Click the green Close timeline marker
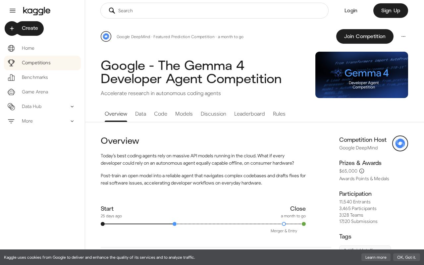Screen dimensions: 424x265 pyautogui.click(x=304, y=224)
